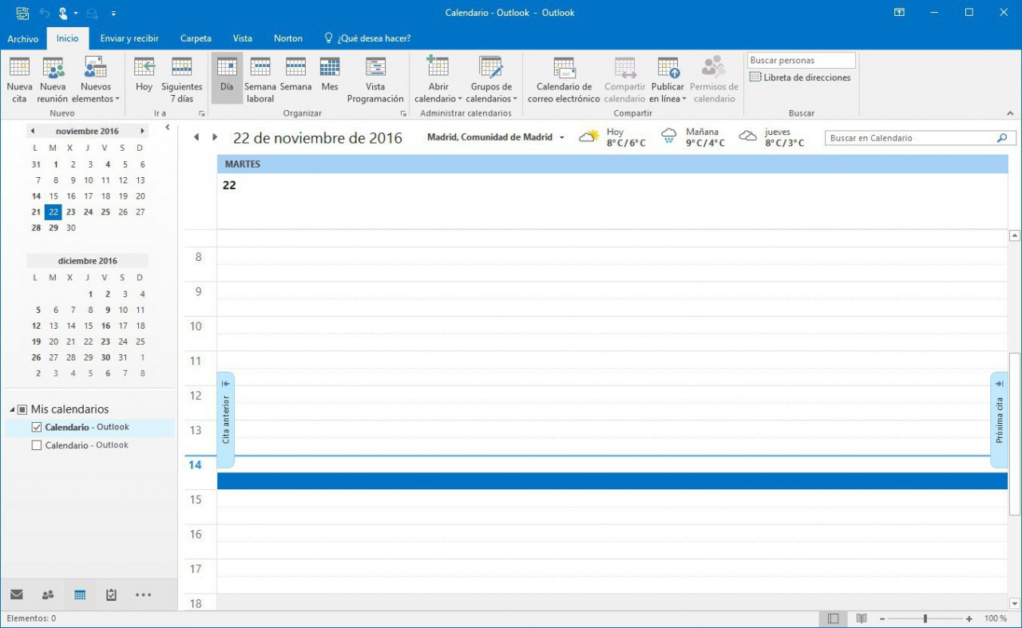Open the Tasks icon in bottom navigation
1022x628 pixels.
[112, 594]
